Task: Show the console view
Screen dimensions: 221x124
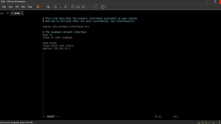Action: (95, 7)
